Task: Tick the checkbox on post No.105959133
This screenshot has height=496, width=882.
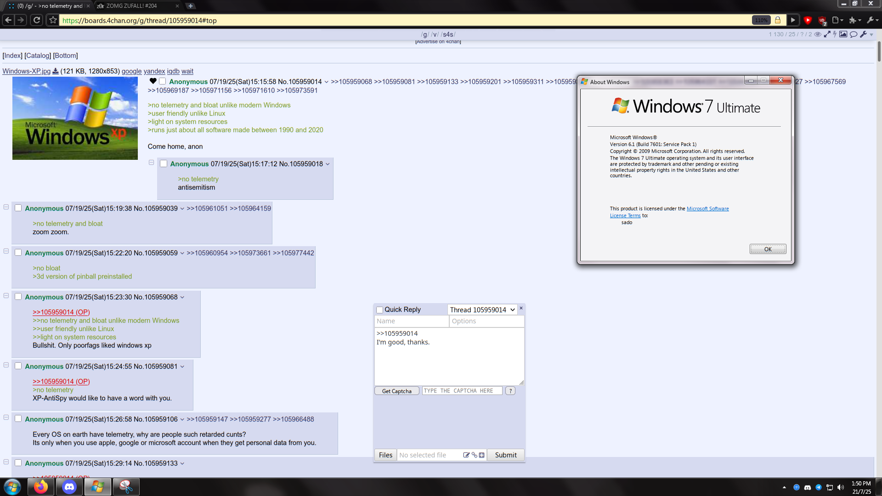Action: (x=18, y=463)
